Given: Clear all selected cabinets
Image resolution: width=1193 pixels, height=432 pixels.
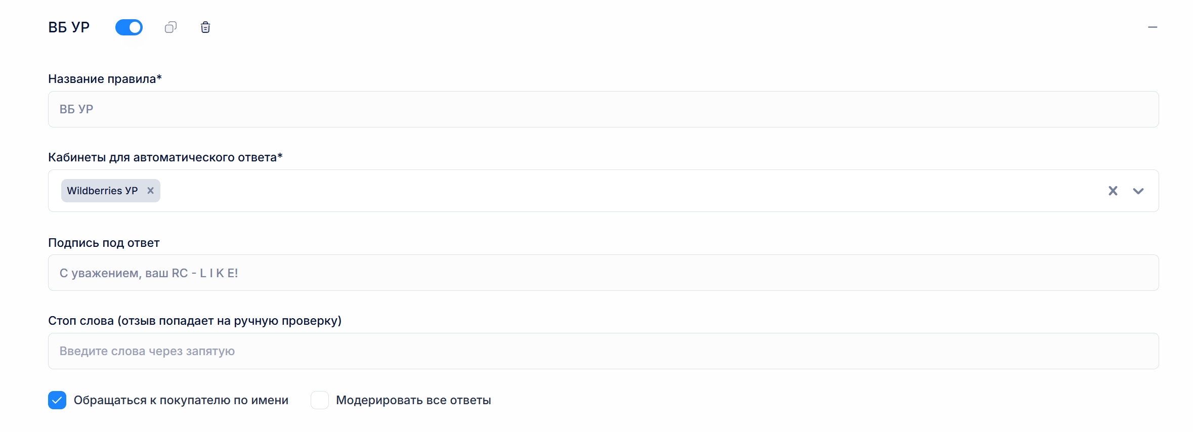Looking at the screenshot, I should 1113,191.
